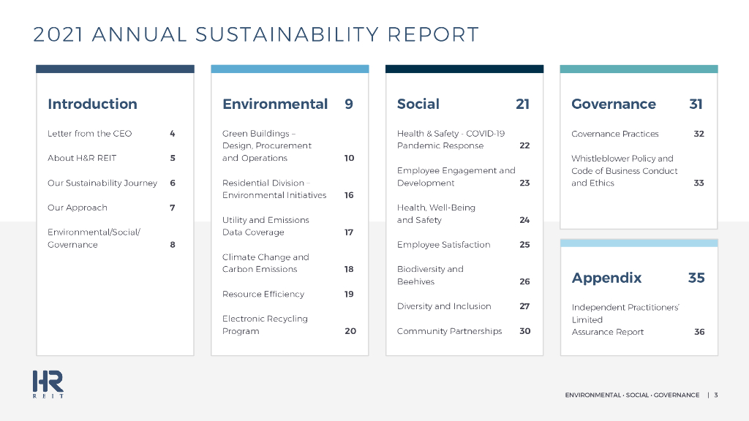Image resolution: width=749 pixels, height=421 pixels.
Task: Click the Environmental section heading
Action: point(275,104)
